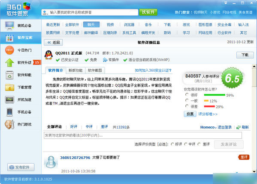Click the 360U120726796 user avatar
The image size is (257, 184).
pos(51,162)
